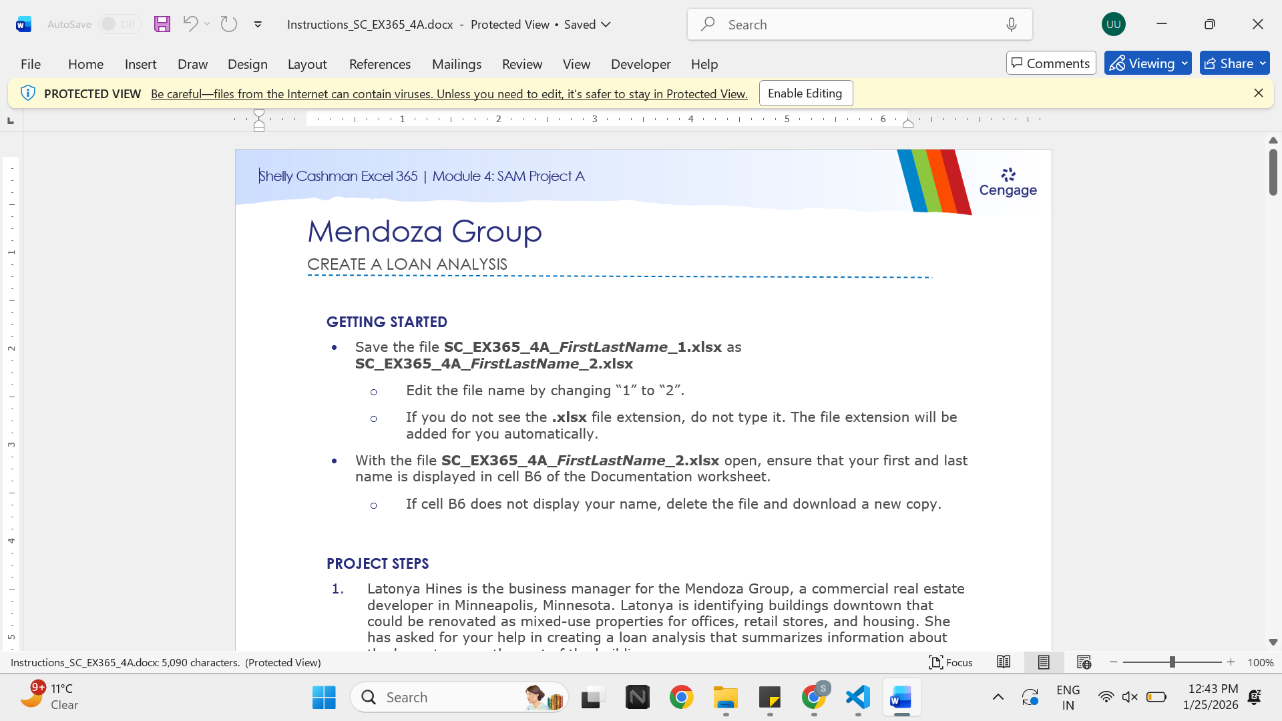Open Task View from the taskbar
The height and width of the screenshot is (721, 1282).
click(x=592, y=698)
